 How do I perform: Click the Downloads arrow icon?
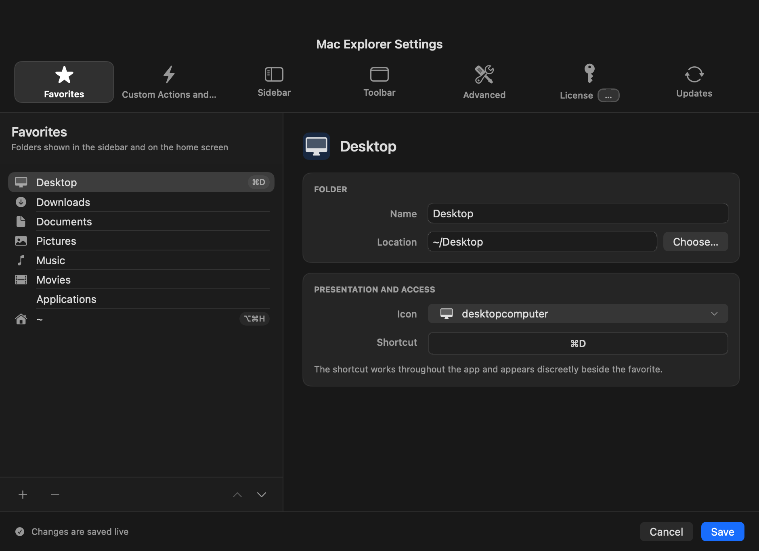pyautogui.click(x=21, y=202)
